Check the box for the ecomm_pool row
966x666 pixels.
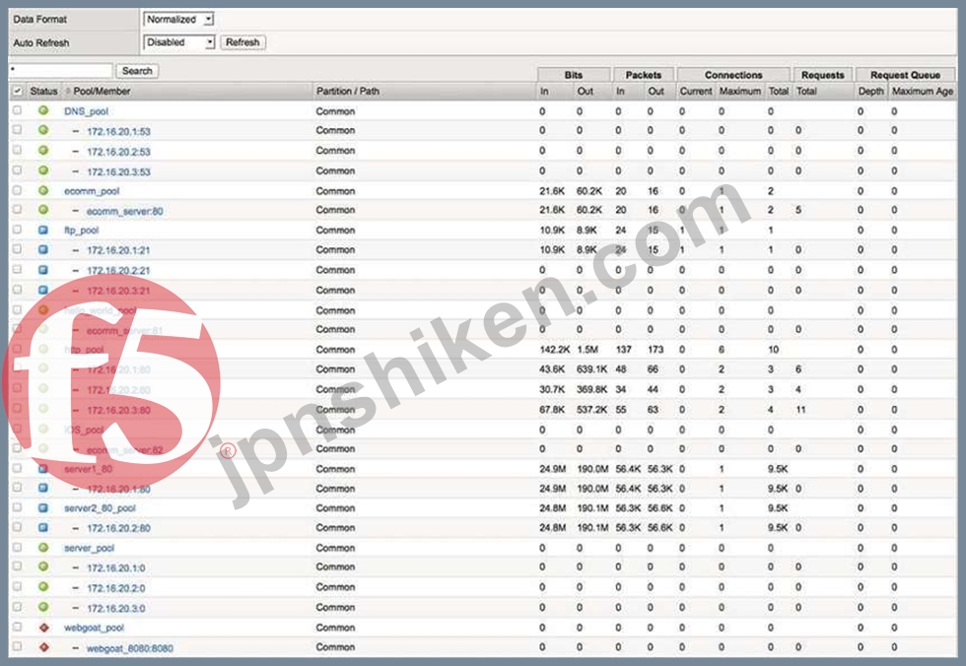(x=18, y=190)
